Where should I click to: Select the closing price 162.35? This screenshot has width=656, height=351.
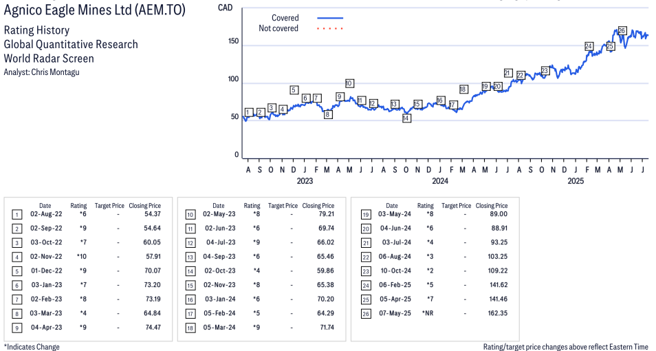click(498, 313)
